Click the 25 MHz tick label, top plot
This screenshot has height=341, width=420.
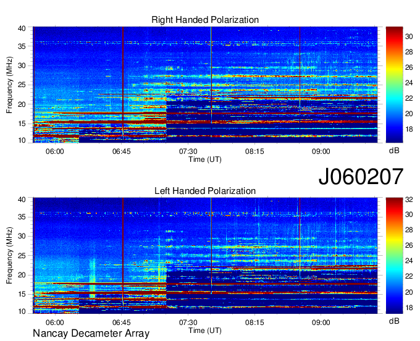click(x=22, y=85)
